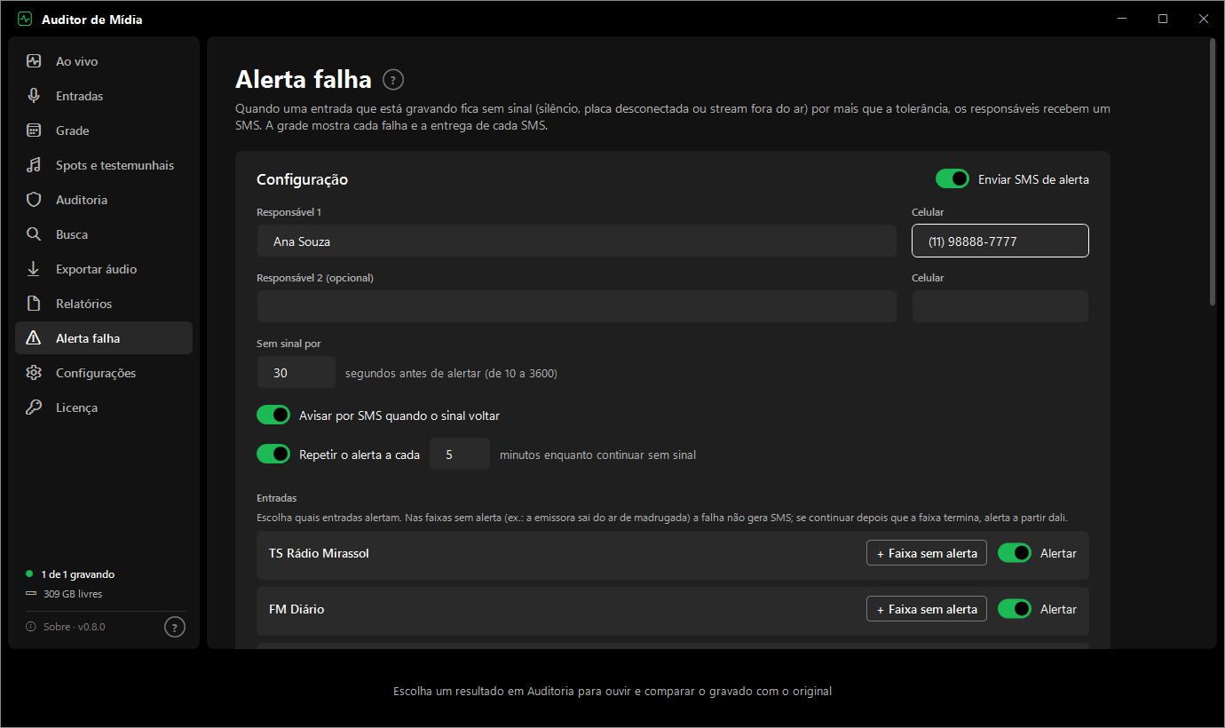Disable Alertar for TS Rádio Mirassol
The image size is (1225, 728).
pos(1015,553)
